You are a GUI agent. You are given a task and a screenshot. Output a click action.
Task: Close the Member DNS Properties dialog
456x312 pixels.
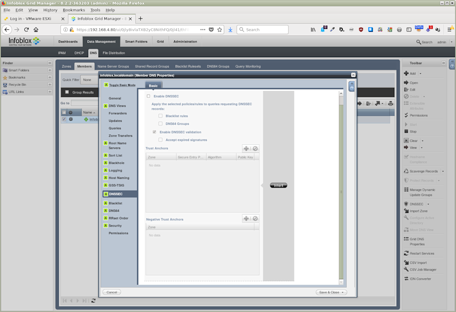(353, 75)
